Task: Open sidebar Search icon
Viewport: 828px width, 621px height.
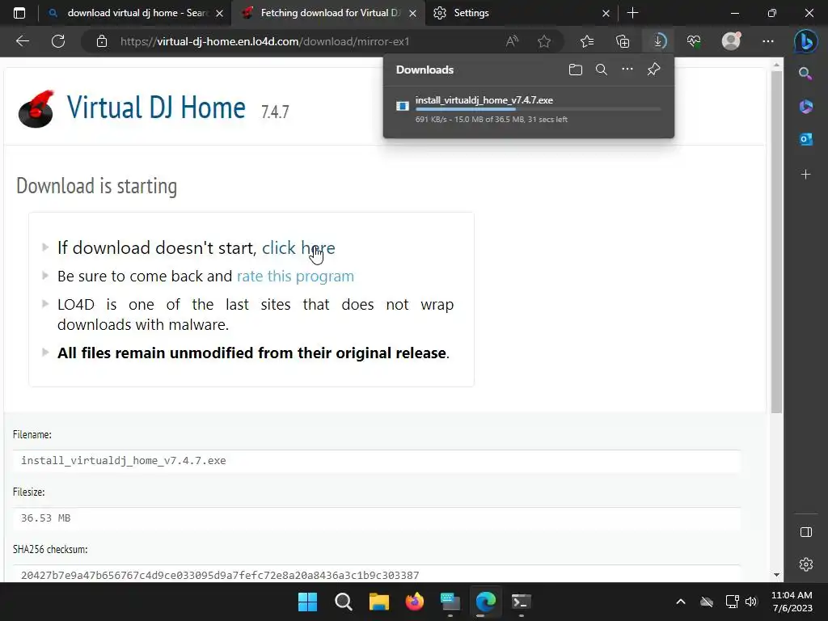Action: coord(806,74)
